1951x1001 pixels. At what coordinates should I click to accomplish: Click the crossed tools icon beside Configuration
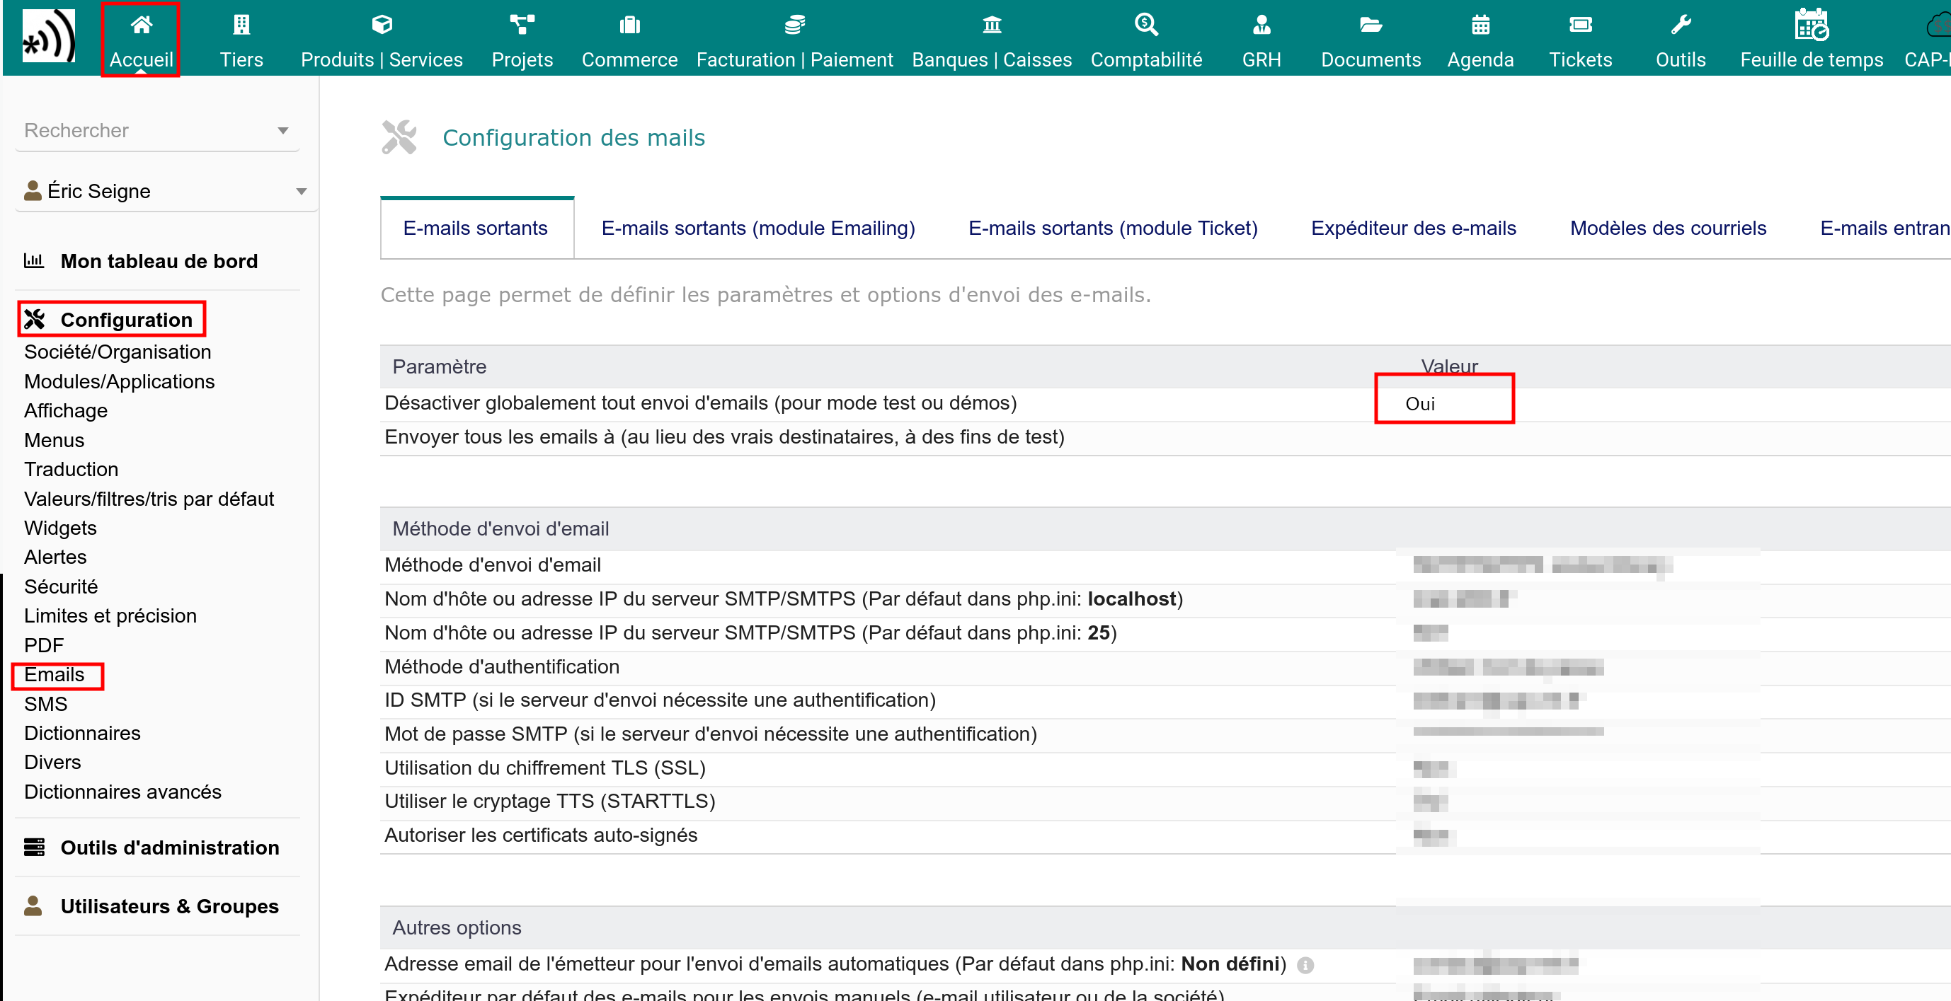pyautogui.click(x=34, y=319)
